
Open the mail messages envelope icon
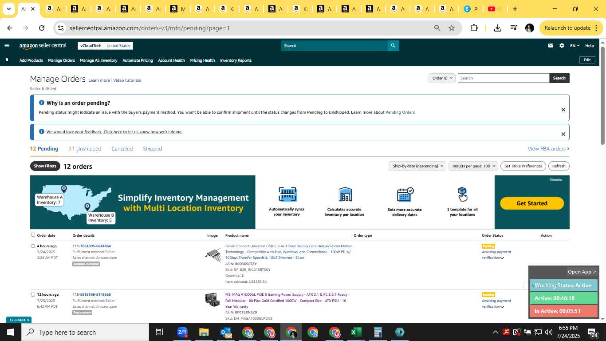(551, 46)
